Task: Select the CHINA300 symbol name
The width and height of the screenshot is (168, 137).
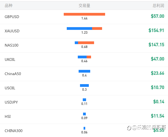Action: pos(14,131)
